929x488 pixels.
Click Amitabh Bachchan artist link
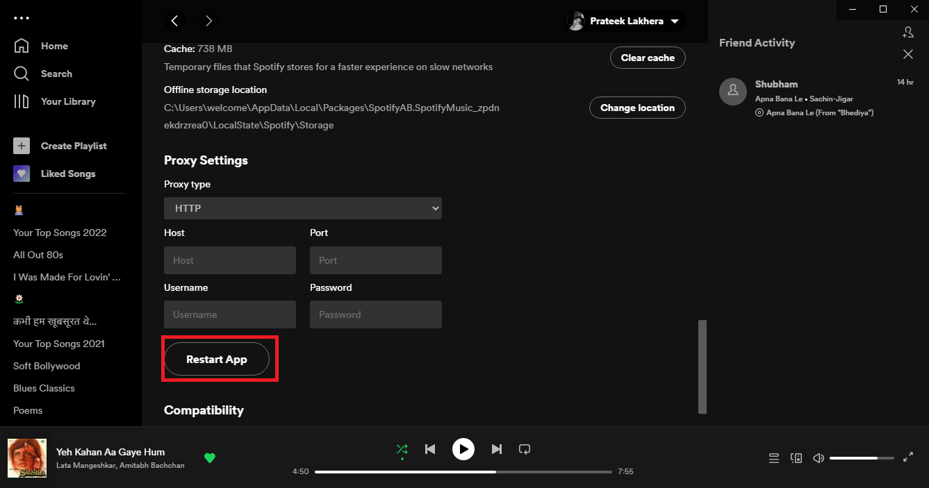[x=151, y=466]
